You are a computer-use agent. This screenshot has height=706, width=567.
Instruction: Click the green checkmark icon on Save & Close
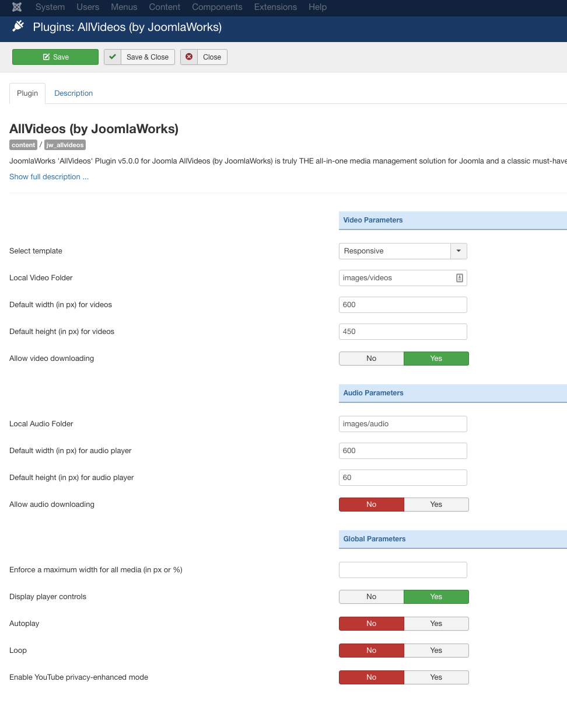(113, 57)
